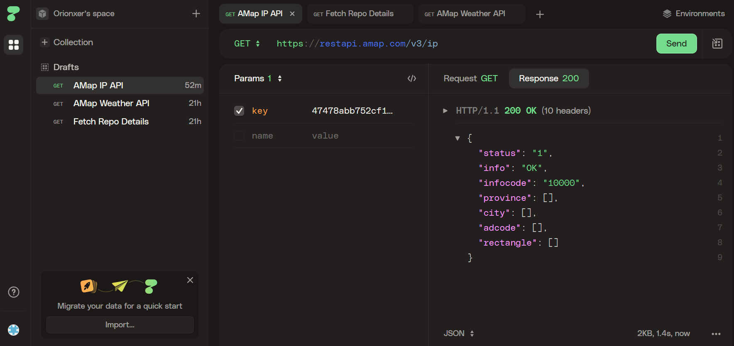Show the Response 200 panel
This screenshot has width=734, height=346.
pos(549,78)
